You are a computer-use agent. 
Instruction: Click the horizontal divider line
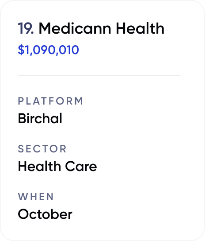tap(99, 76)
